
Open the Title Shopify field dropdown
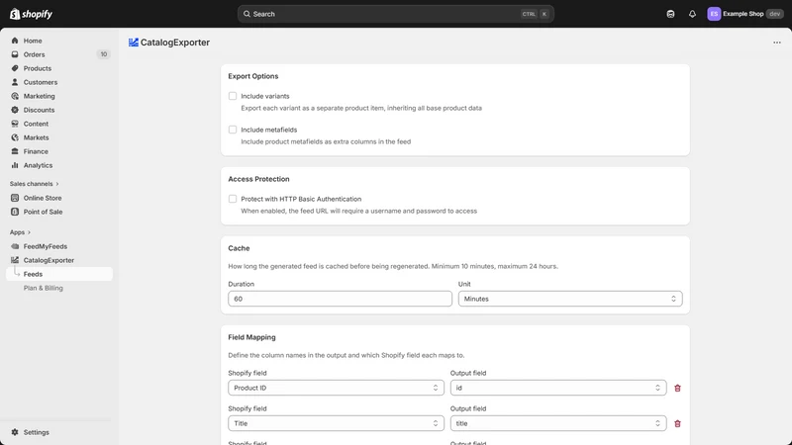pyautogui.click(x=336, y=424)
